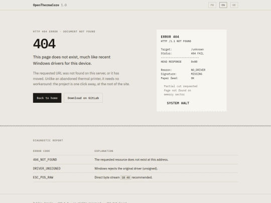Click the HEAD RESPONSE label

point(171,62)
